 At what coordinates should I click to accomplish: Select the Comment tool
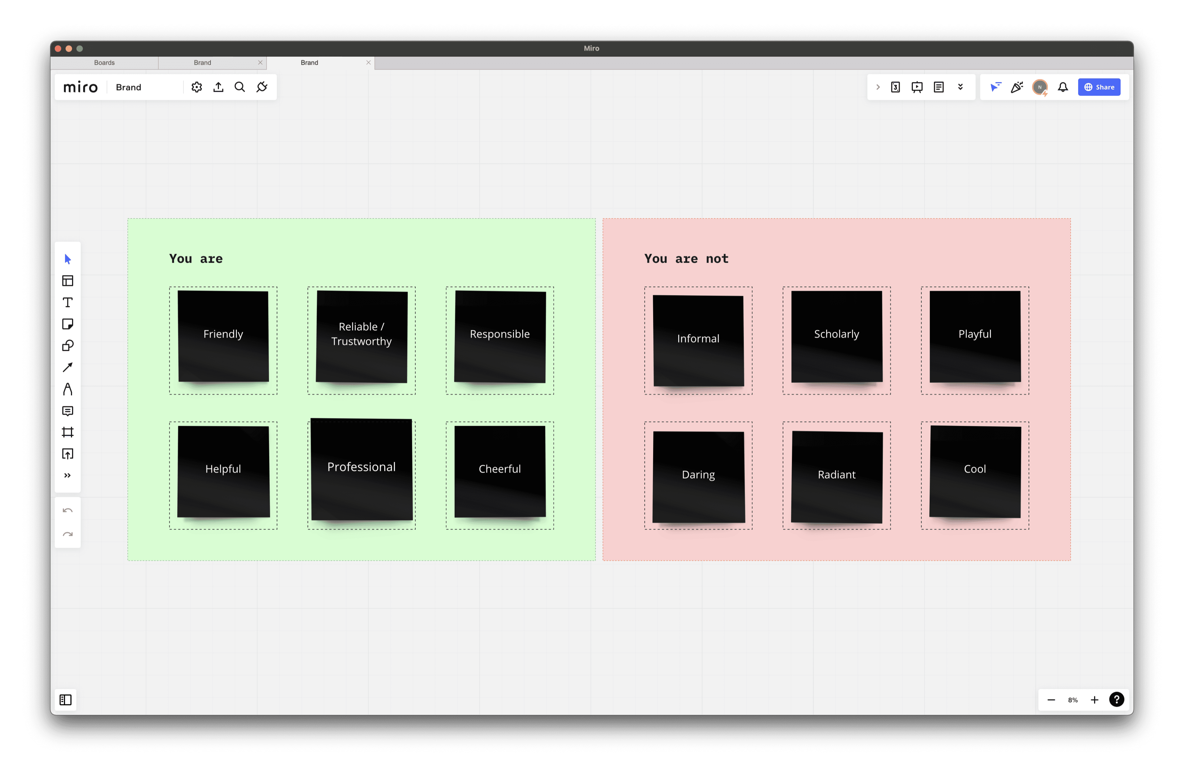click(68, 411)
